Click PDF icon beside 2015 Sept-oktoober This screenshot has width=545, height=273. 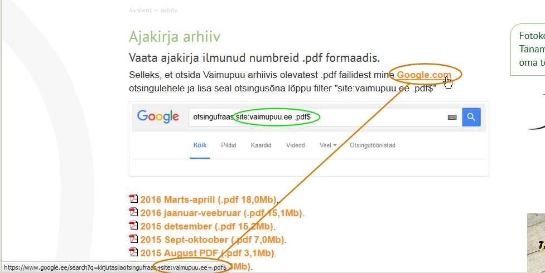[x=133, y=238]
